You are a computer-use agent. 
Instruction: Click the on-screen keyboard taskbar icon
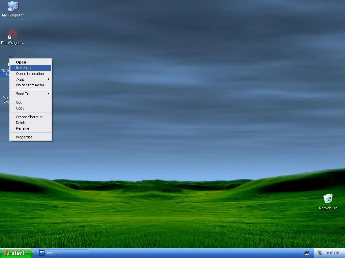click(x=306, y=253)
